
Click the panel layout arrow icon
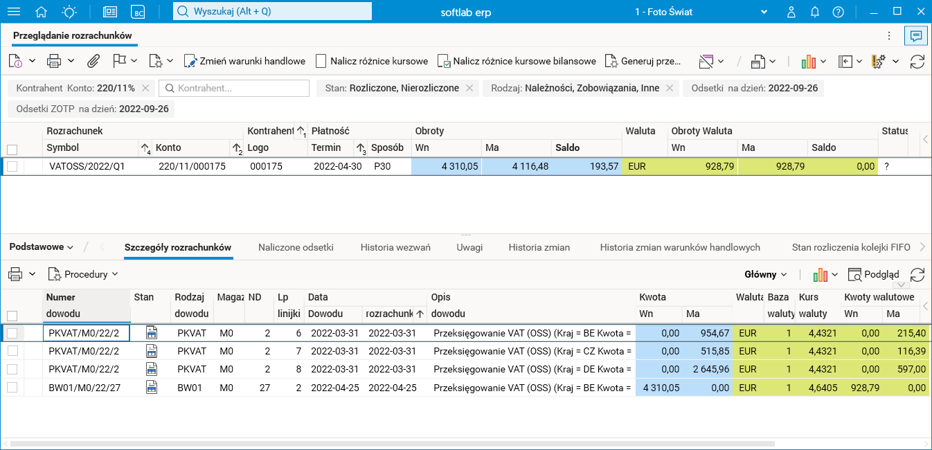pos(845,61)
